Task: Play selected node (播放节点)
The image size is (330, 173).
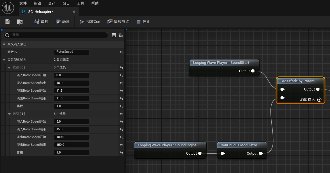Action: pyautogui.click(x=118, y=21)
